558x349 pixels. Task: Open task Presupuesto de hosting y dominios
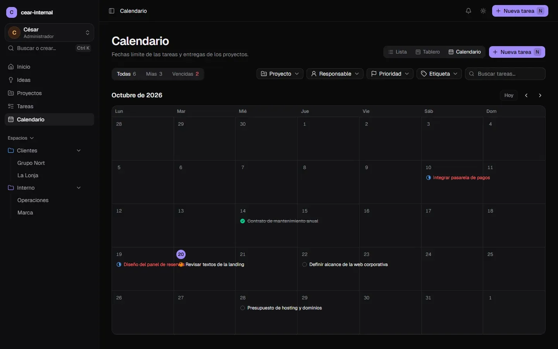(x=281, y=308)
